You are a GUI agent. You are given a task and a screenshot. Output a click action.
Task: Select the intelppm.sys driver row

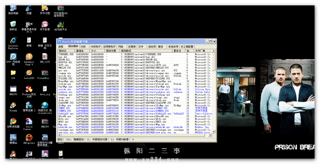coord(135,129)
